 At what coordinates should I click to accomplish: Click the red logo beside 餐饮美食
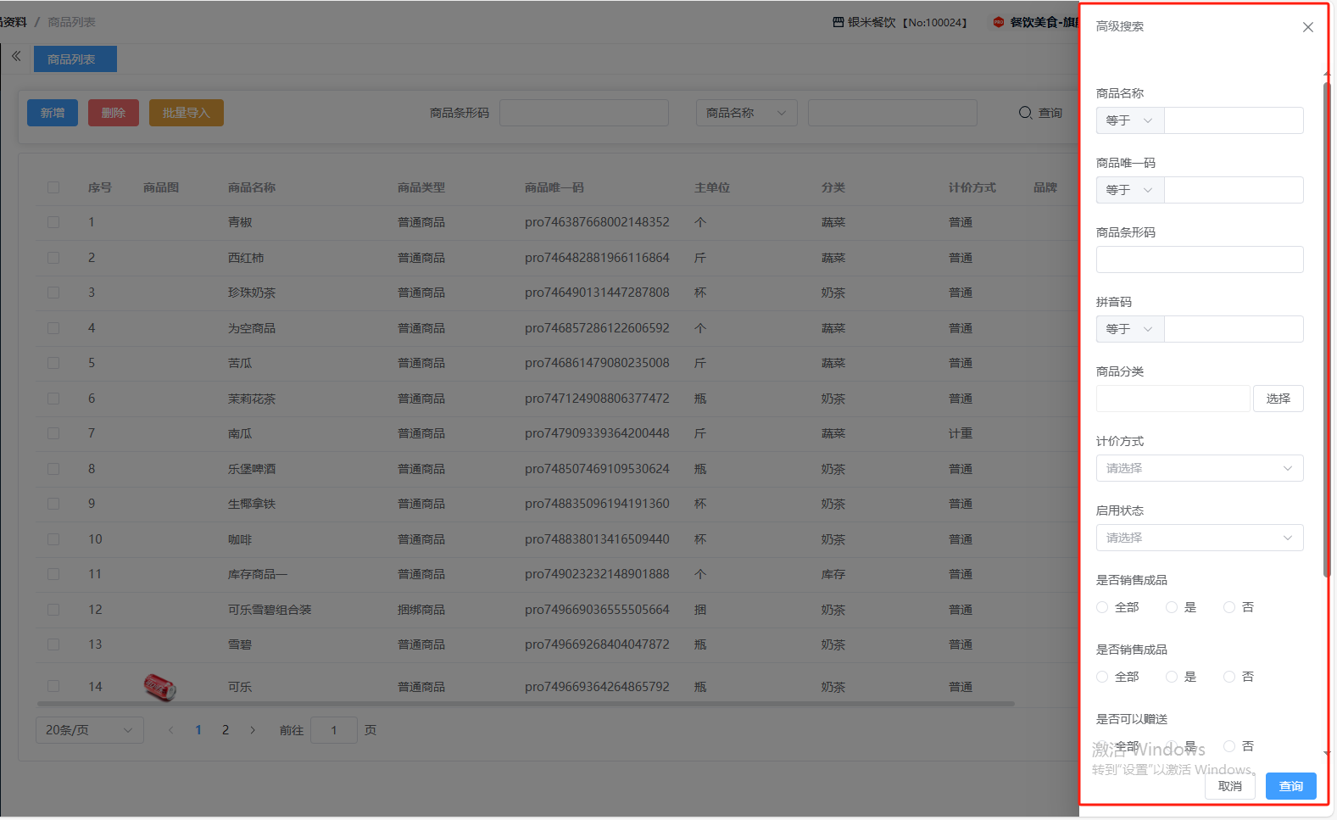coord(999,22)
